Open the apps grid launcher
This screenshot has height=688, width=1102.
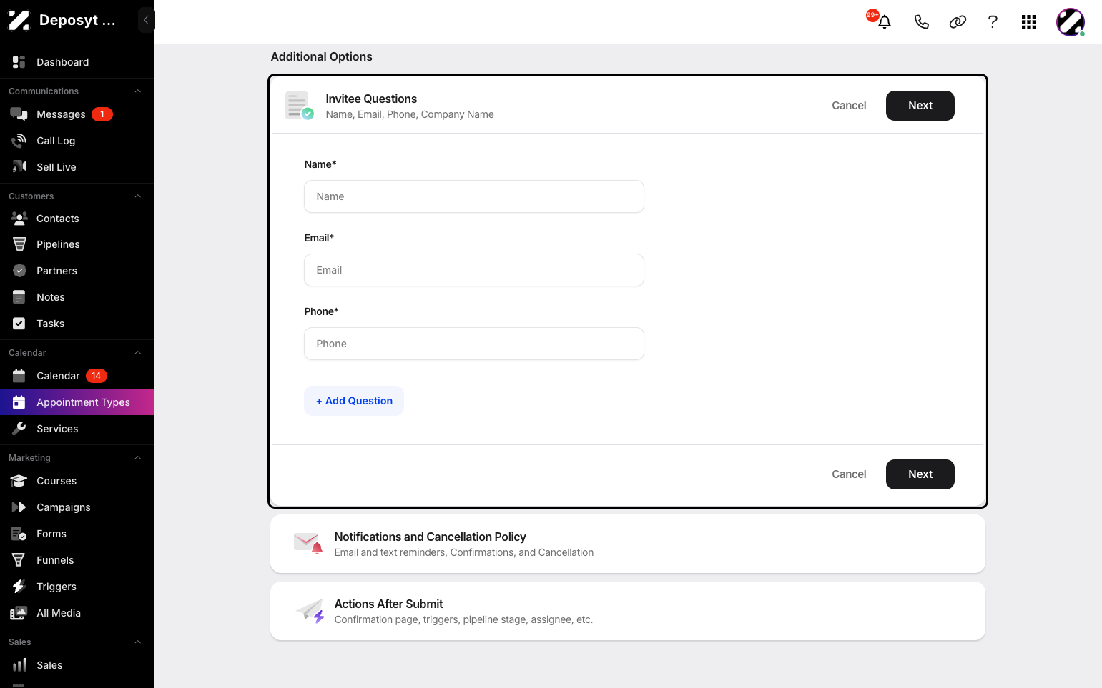pyautogui.click(x=1029, y=22)
